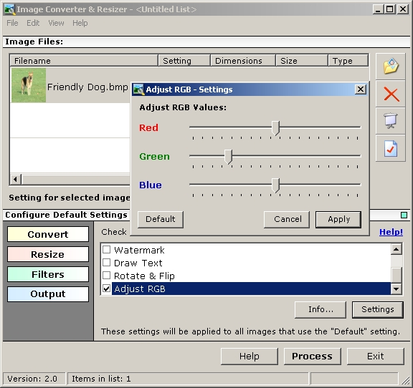Click the presentation screen preview icon

391,121
